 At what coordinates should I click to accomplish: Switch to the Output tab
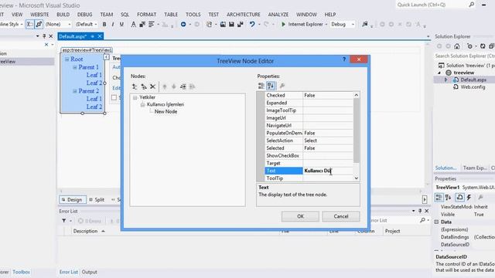90,272
